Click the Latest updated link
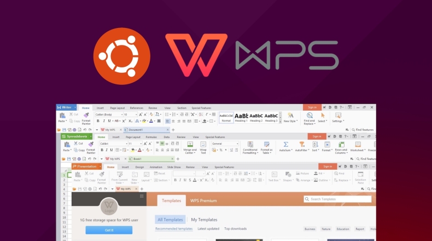 [x=208, y=228]
